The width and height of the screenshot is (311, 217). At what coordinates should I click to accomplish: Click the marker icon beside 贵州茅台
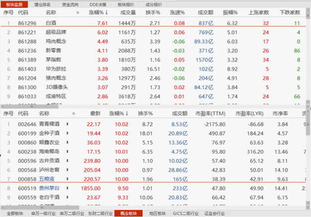67,188
